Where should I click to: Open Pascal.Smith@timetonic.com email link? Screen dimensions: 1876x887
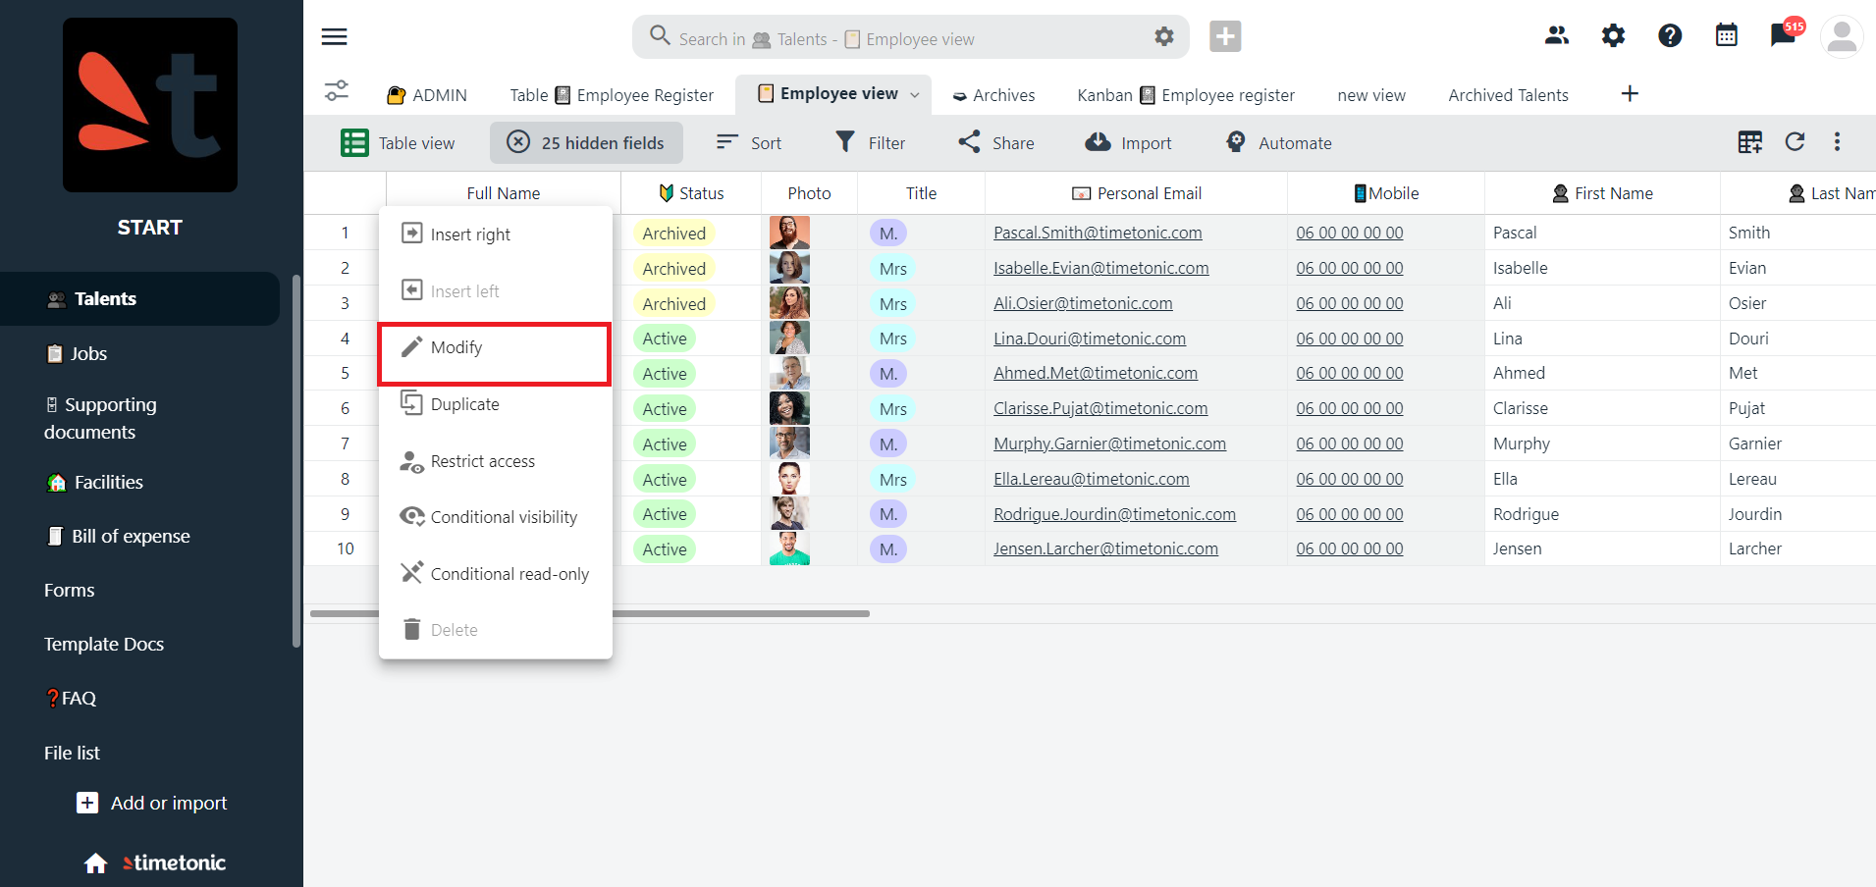(1098, 233)
